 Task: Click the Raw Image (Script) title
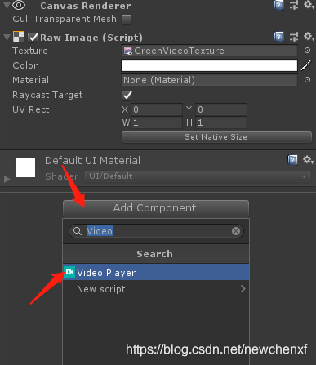[91, 38]
